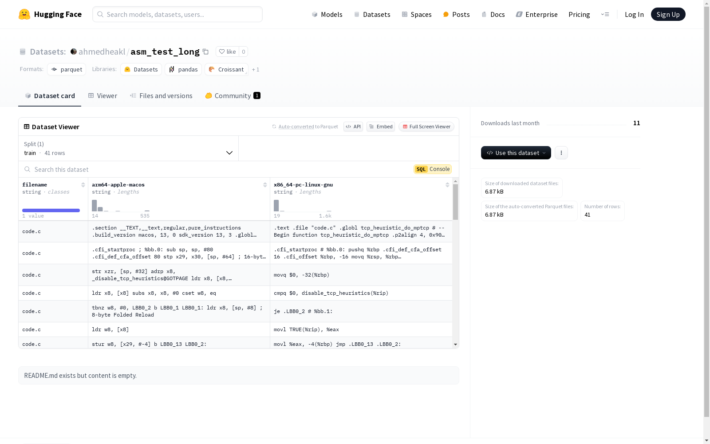Go to Spaces
Viewport: 710px width, 444px height.
pos(416,14)
